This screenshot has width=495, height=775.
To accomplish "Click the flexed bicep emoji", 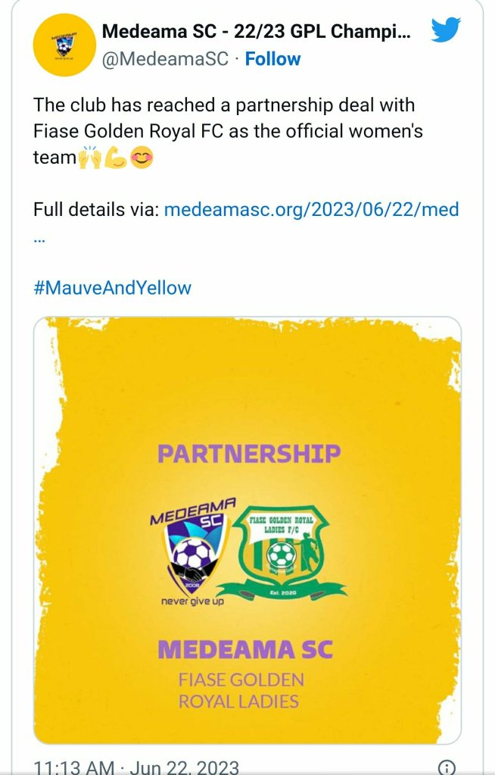I will click(115, 158).
